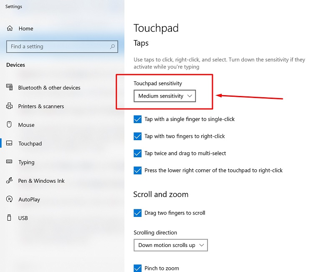Click the Typing keyboard icon
The height and width of the screenshot is (272, 334).
[x=10, y=162]
